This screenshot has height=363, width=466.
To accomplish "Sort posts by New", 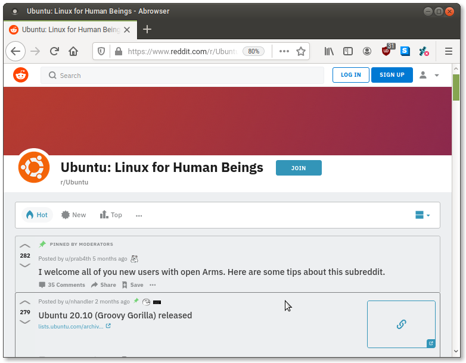I will click(74, 215).
